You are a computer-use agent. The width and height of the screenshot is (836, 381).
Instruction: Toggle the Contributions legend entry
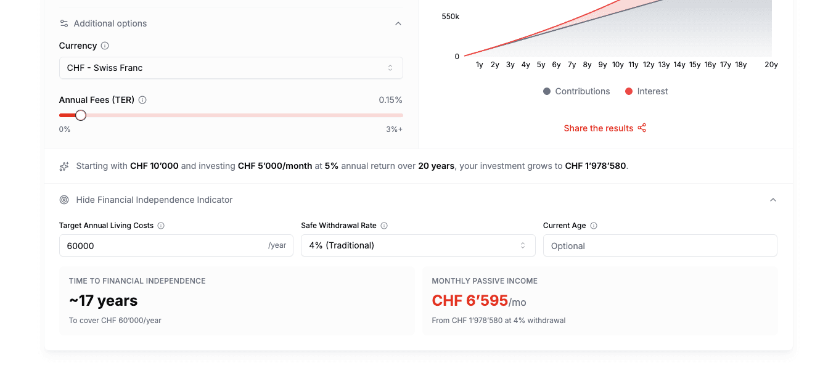[x=576, y=91]
